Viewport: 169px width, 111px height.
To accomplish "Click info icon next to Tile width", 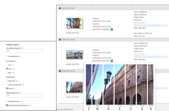I will click(22, 48).
